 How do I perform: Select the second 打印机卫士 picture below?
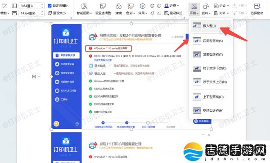click(131, 148)
